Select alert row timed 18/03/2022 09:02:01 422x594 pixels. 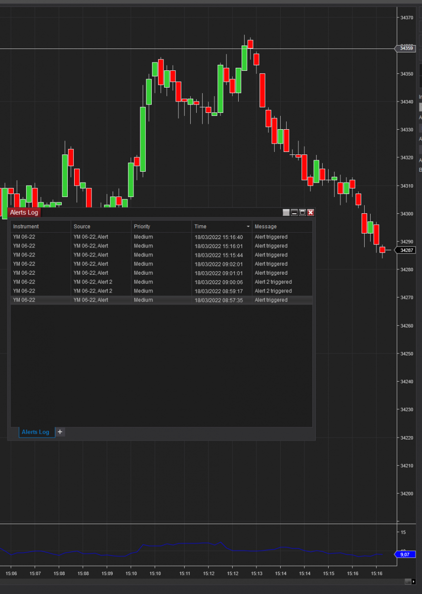pyautogui.click(x=162, y=264)
